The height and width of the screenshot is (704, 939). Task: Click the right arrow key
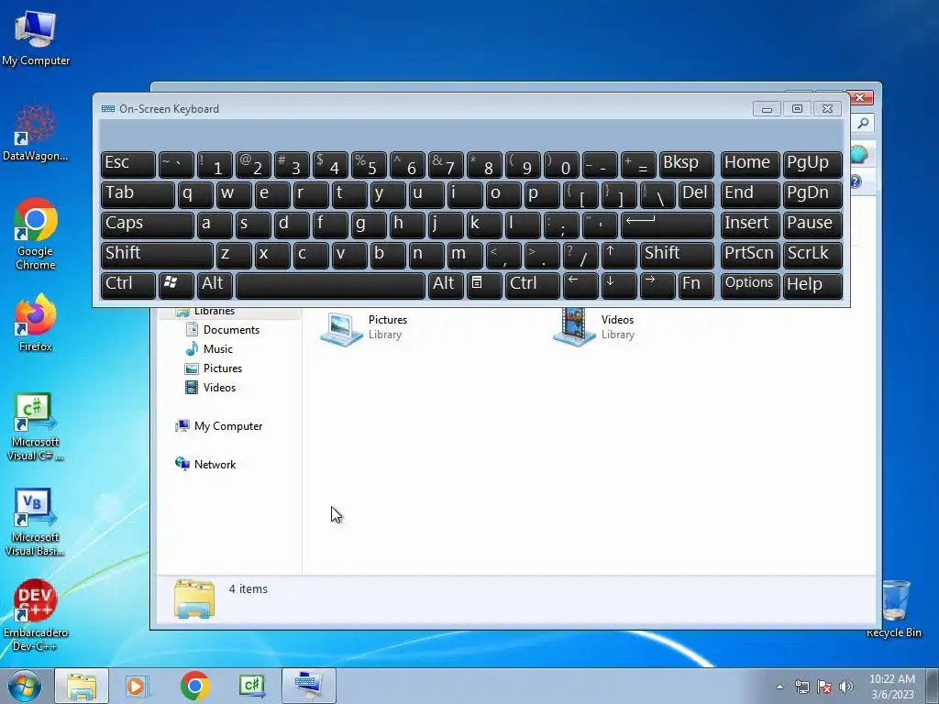657,285
